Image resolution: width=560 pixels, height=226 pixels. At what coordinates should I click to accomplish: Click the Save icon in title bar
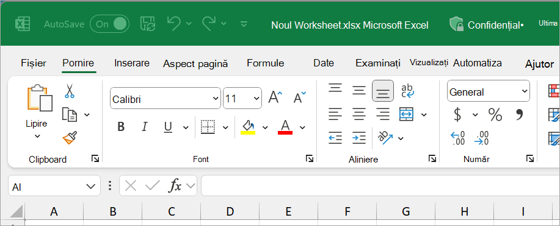point(147,24)
